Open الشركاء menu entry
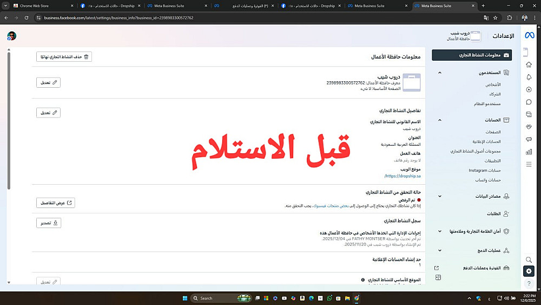Screen dimensions: 541x305 coord(495,94)
